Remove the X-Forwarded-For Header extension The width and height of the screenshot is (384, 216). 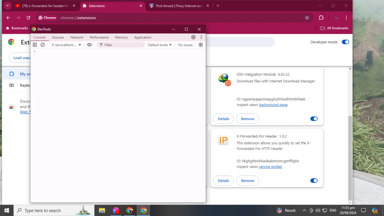pos(247,181)
